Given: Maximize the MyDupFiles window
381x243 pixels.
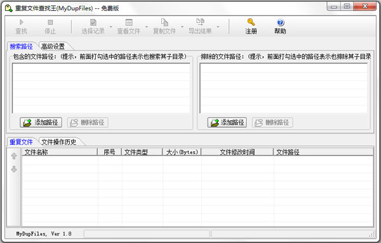Looking at the screenshot, I should click(x=347, y=6).
